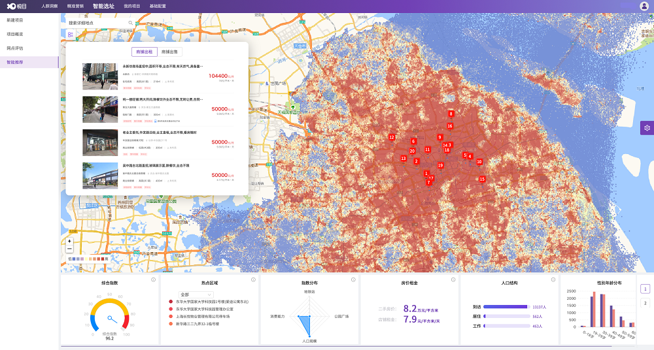Click the 搜索详细地点 search field

click(x=97, y=23)
